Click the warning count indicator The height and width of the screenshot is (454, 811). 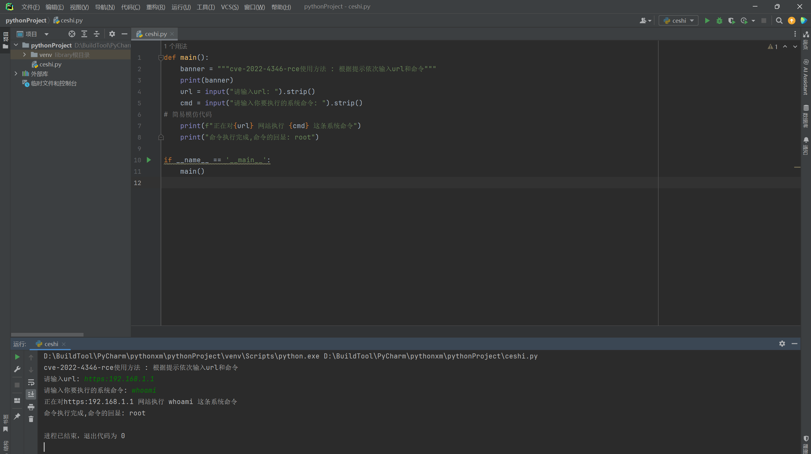pyautogui.click(x=773, y=47)
